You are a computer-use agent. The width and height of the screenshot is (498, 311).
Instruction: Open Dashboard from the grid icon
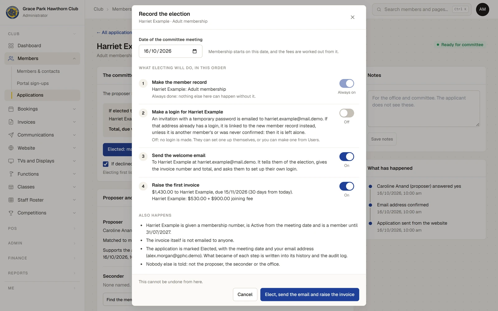(x=11, y=46)
